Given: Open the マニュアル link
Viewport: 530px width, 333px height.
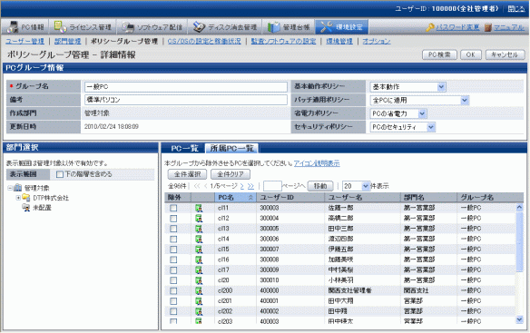Looking at the screenshot, I should click(509, 27).
